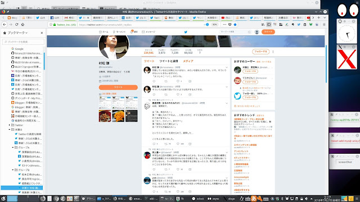Close the active Twitter tab
The height and width of the screenshot is (202, 360).
(x=88, y=17)
